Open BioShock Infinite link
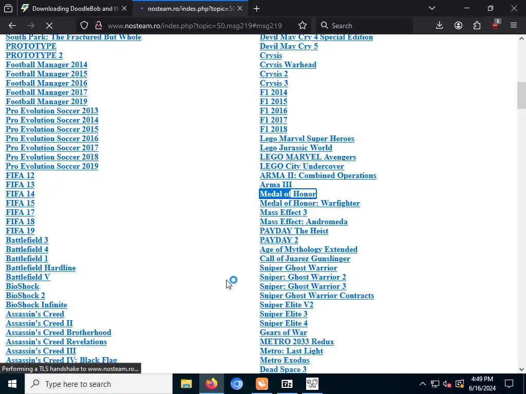The image size is (526, 394). [36, 305]
